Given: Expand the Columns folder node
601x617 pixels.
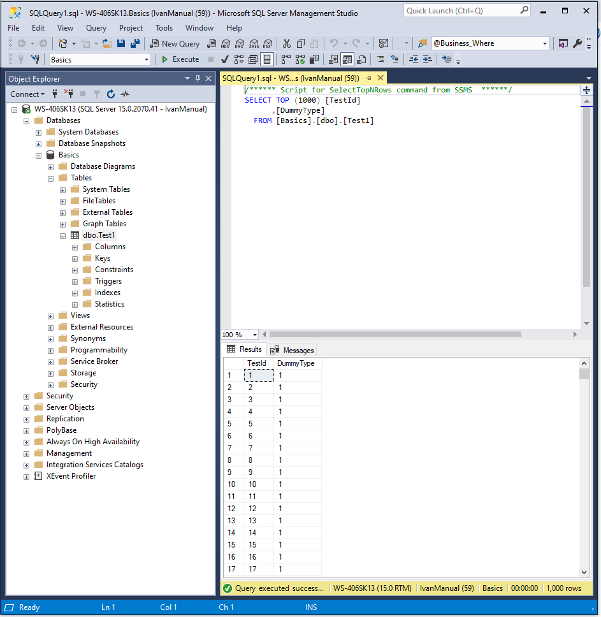Looking at the screenshot, I should click(75, 247).
